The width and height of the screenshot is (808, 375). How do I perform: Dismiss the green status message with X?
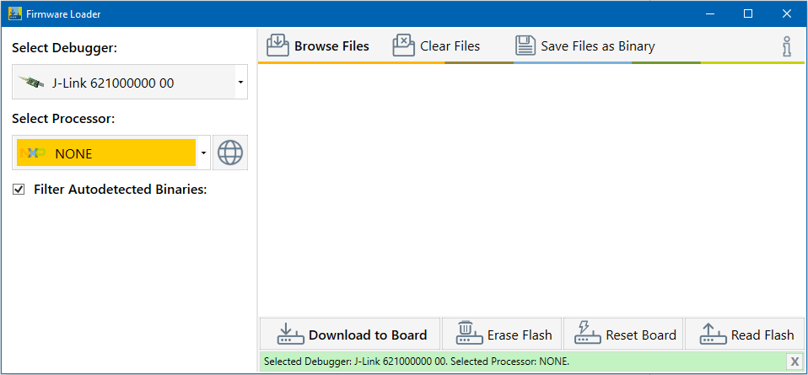tap(794, 362)
